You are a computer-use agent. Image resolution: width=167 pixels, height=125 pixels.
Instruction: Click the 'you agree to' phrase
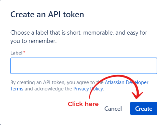(x=81, y=83)
